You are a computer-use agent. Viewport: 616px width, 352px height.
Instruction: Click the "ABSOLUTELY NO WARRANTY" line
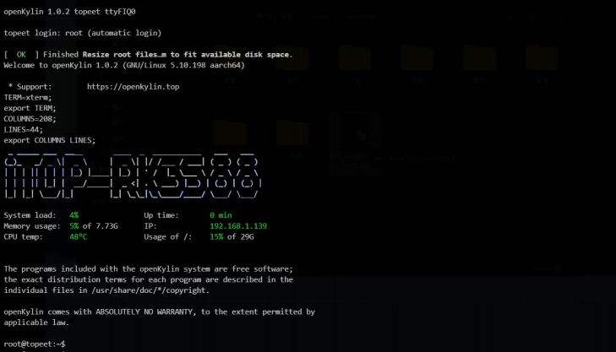[x=160, y=312]
